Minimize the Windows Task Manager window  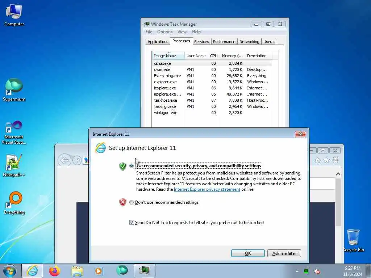pyautogui.click(x=256, y=24)
